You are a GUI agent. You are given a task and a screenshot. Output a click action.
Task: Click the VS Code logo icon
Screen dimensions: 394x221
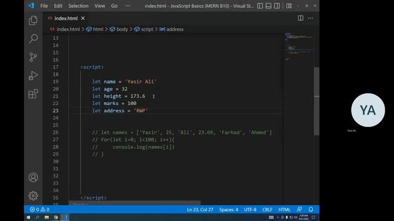pyautogui.click(x=31, y=6)
